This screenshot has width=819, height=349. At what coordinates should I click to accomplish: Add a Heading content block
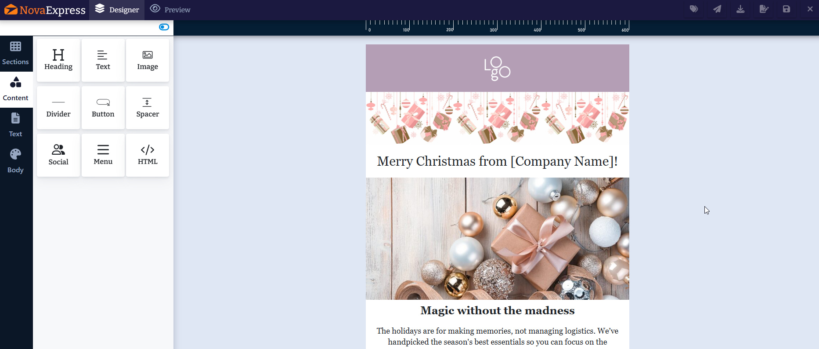pyautogui.click(x=58, y=60)
